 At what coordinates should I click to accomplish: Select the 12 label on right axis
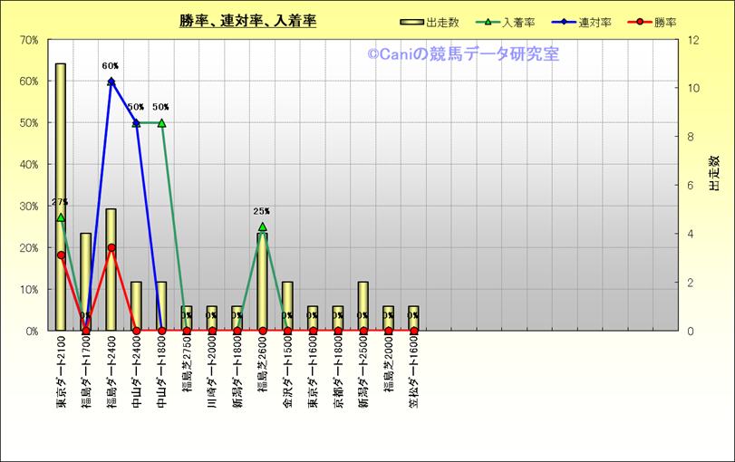(695, 40)
